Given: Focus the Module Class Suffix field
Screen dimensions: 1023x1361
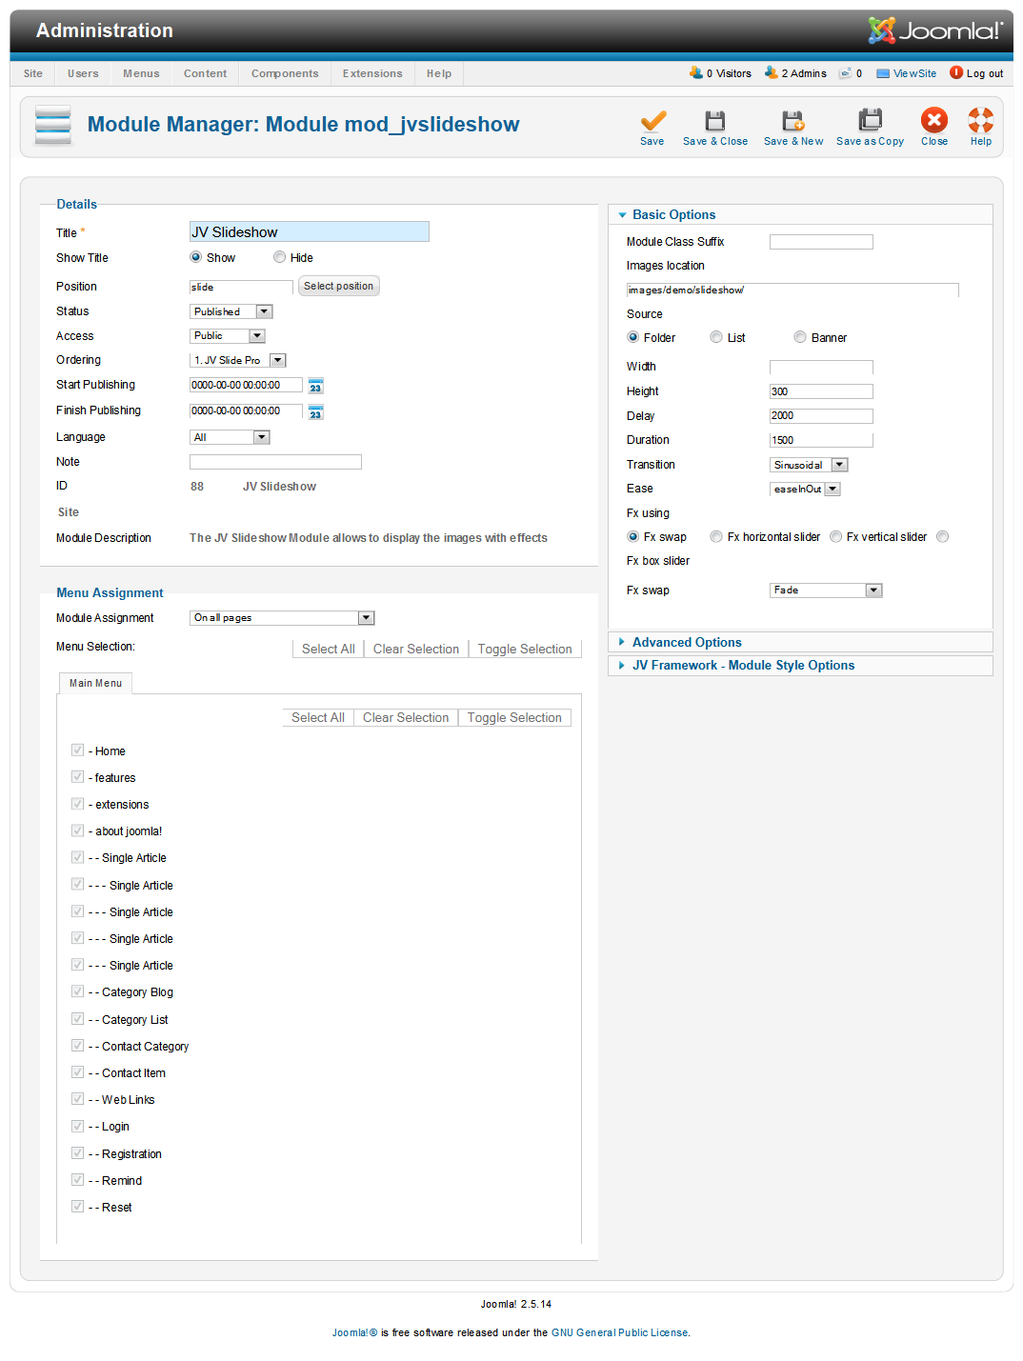Looking at the screenshot, I should tap(821, 242).
